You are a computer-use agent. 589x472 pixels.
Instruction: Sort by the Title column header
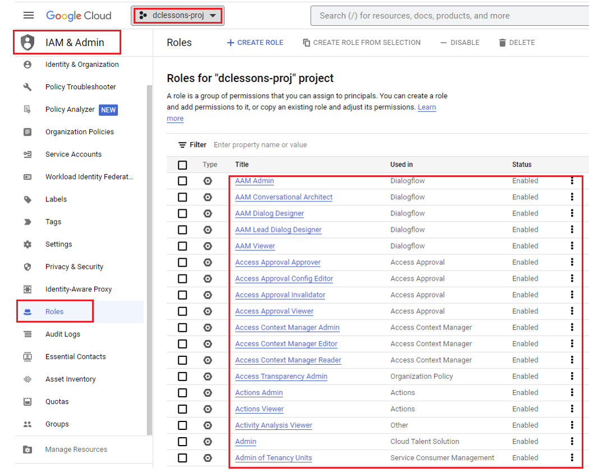tap(242, 164)
